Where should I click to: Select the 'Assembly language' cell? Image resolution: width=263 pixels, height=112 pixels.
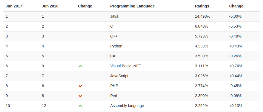point(127,106)
